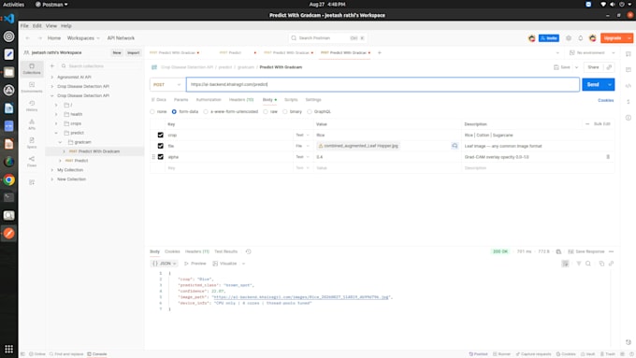This screenshot has height=358, width=636.
Task: Open the Flows sidebar panel
Action: coord(32,162)
